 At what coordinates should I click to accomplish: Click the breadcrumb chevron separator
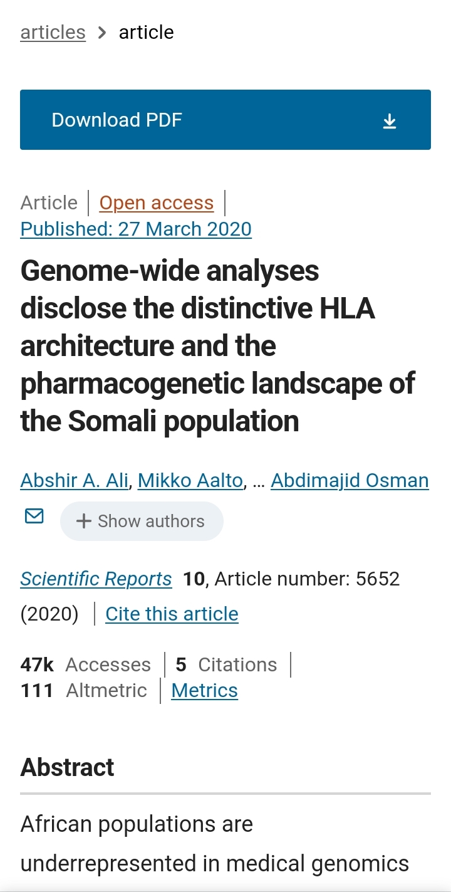(x=102, y=33)
